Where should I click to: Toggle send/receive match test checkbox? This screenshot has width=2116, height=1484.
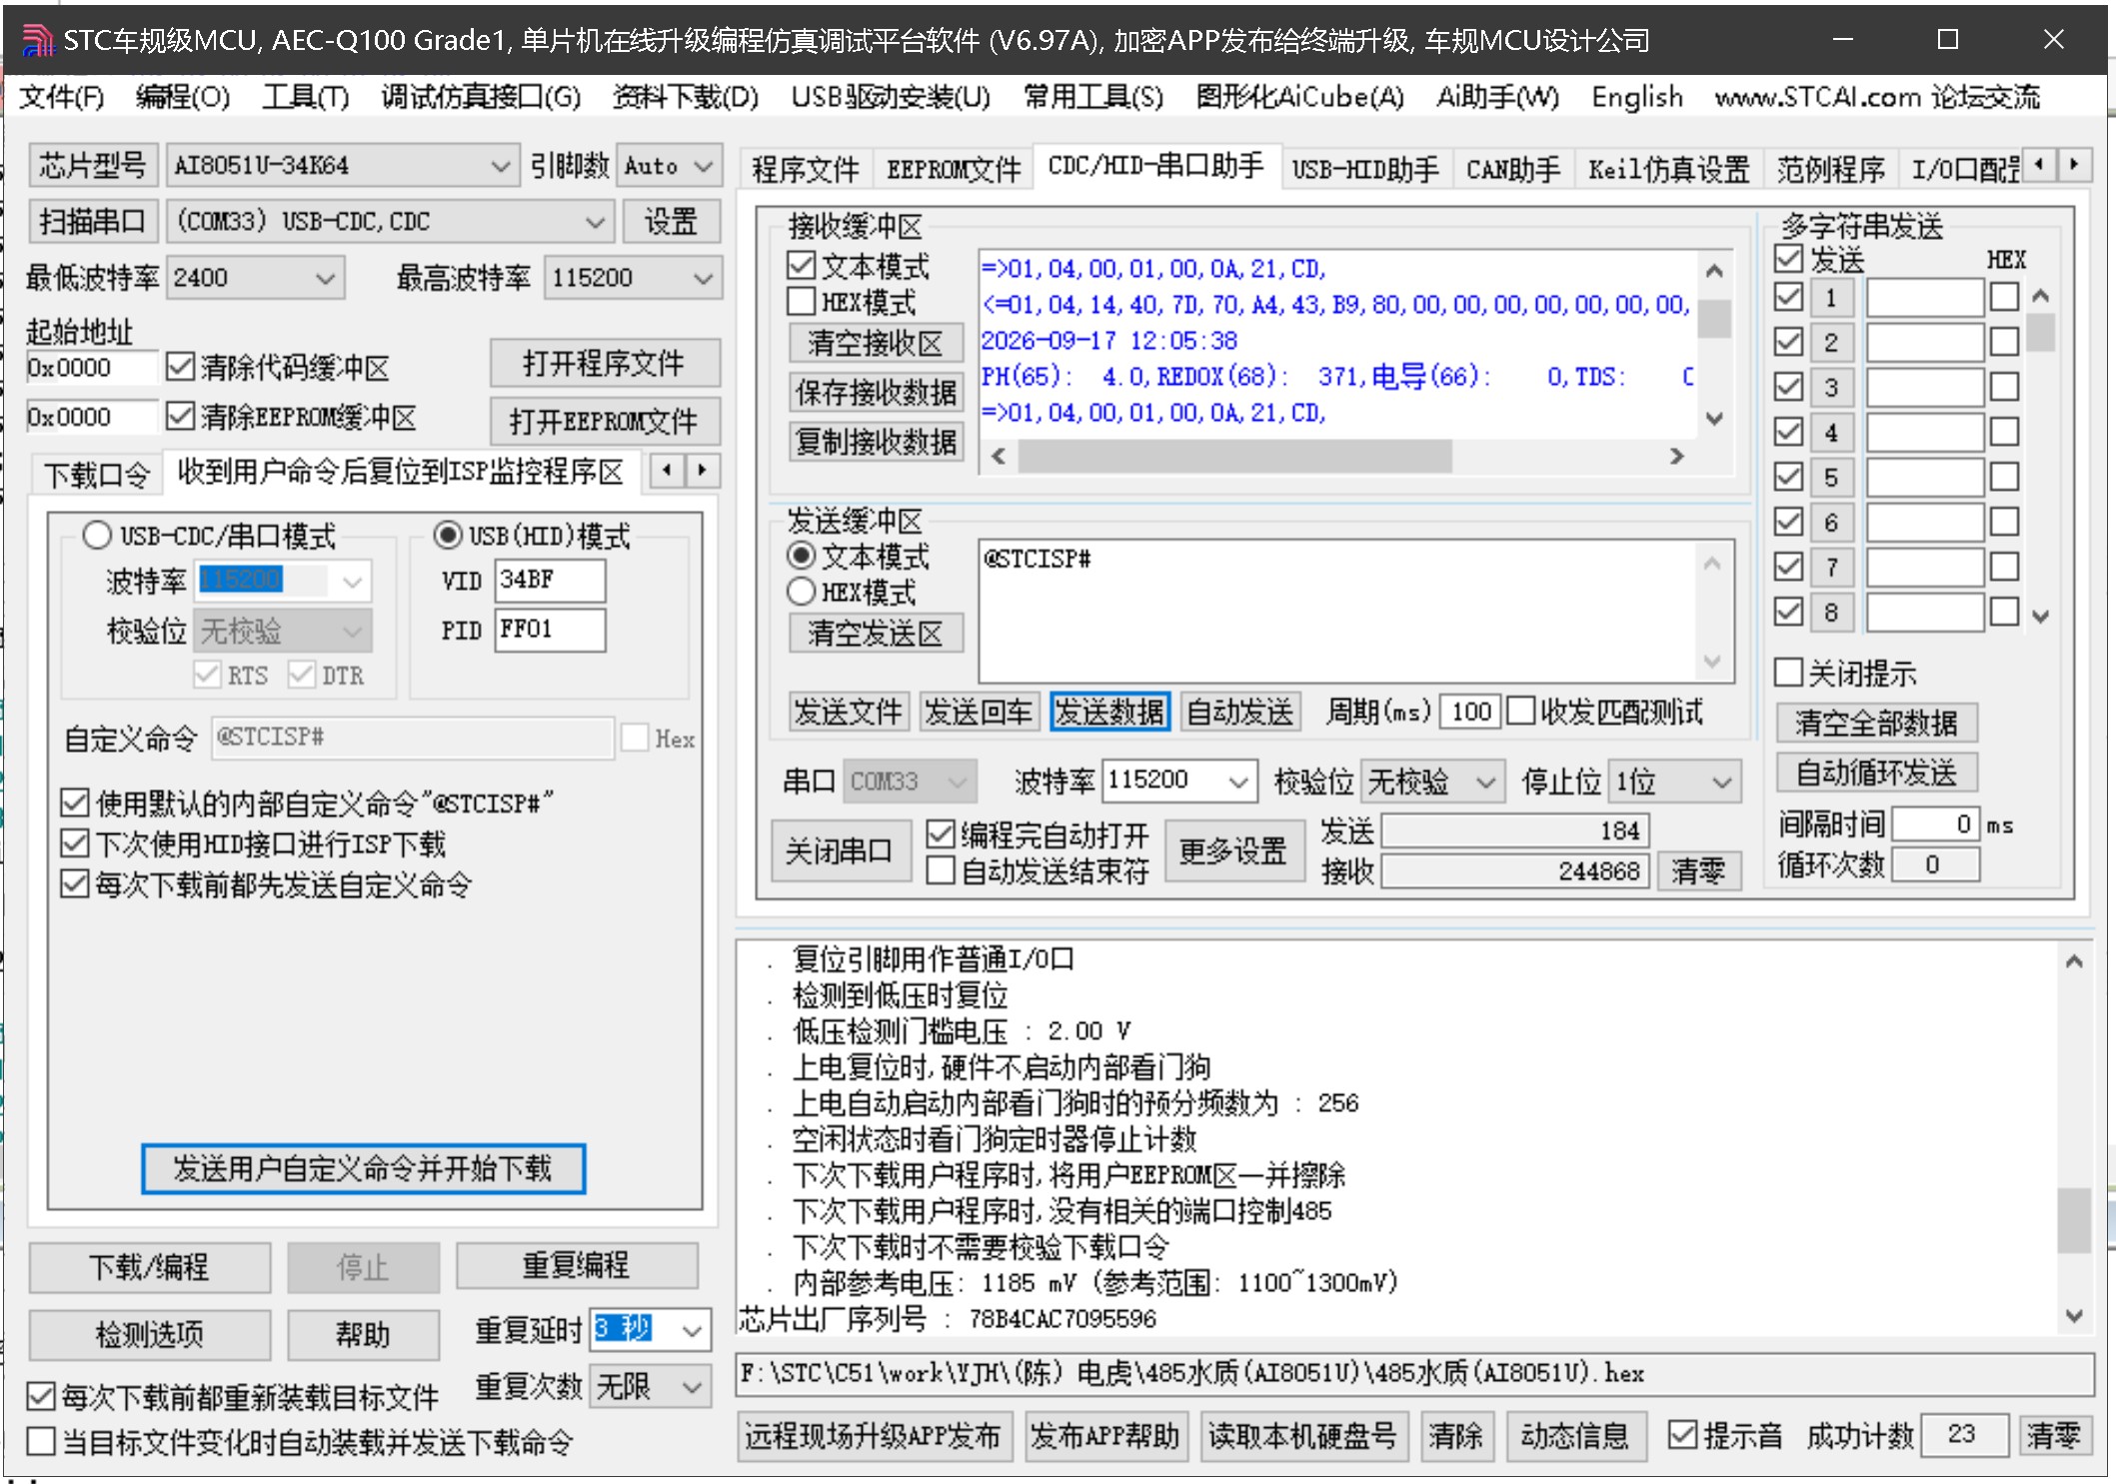[1520, 711]
